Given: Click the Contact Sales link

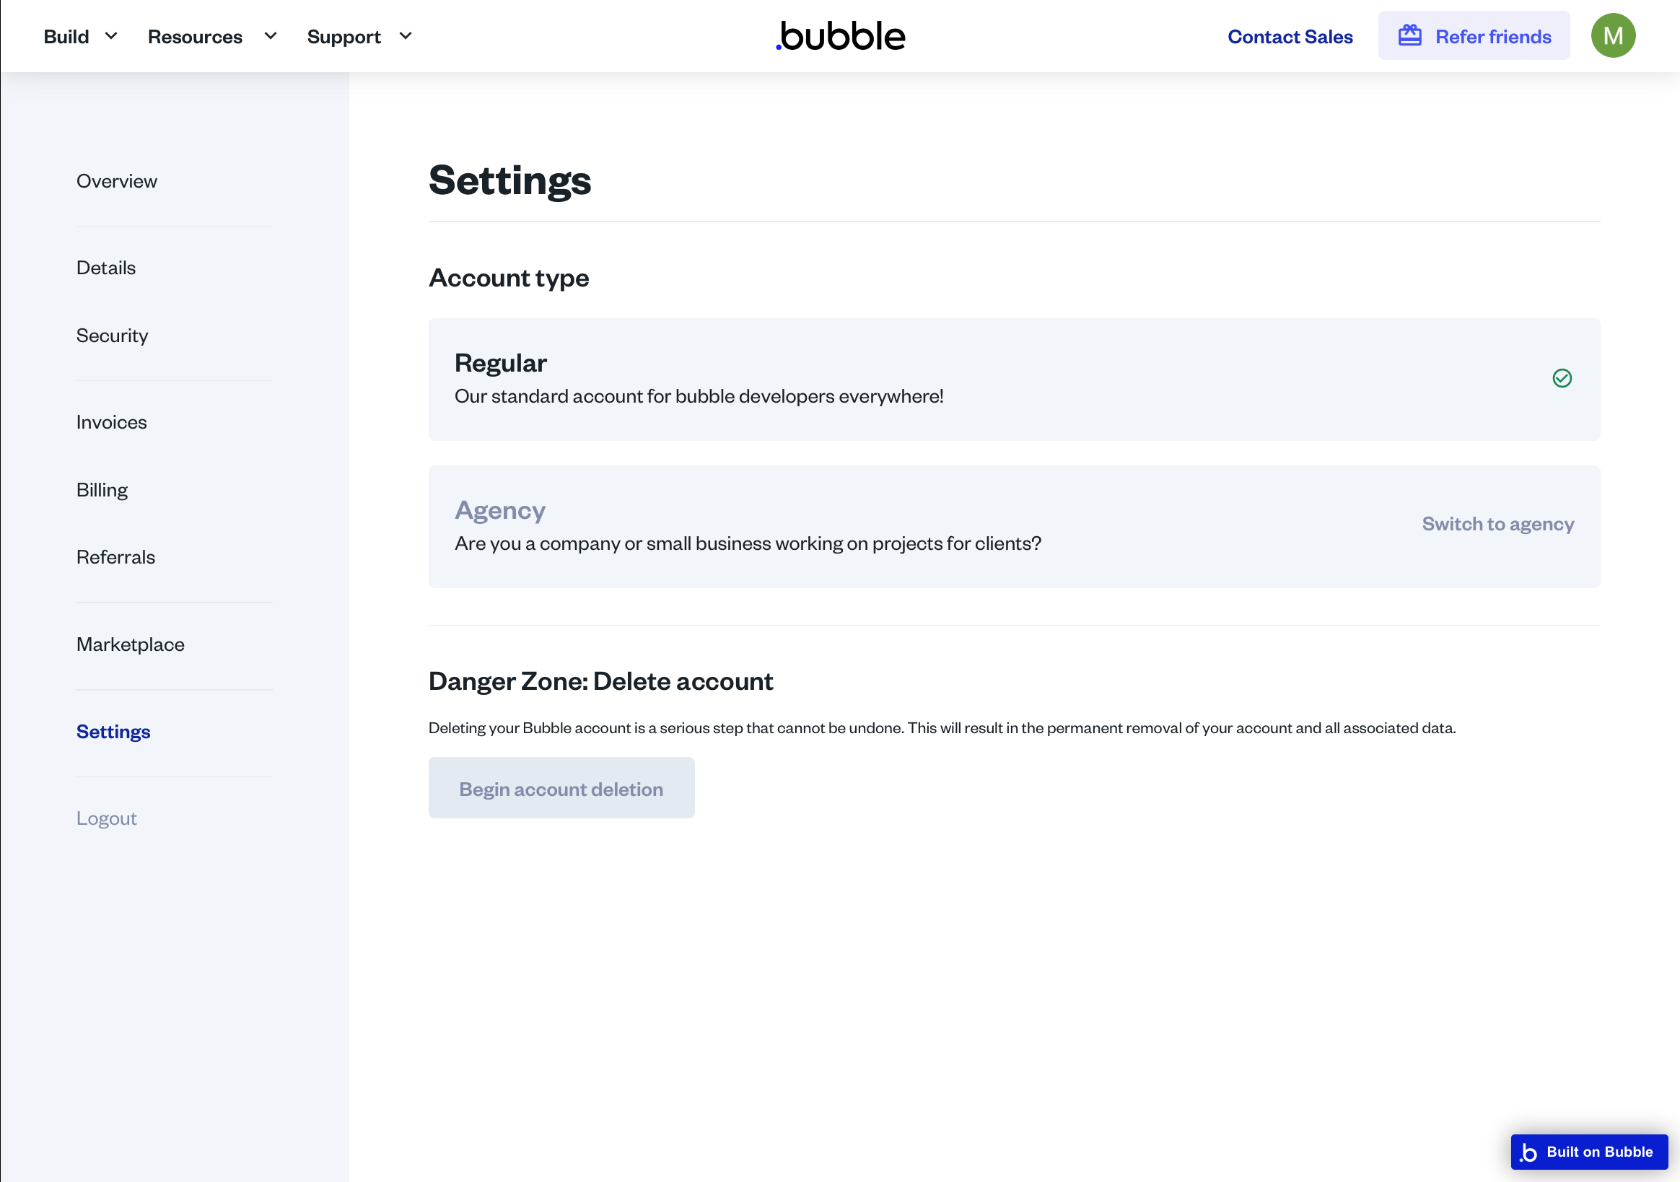Looking at the screenshot, I should (x=1290, y=37).
